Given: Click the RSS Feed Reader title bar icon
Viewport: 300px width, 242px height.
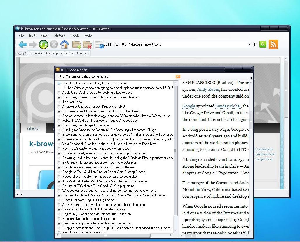Looking at the screenshot, I should pos(58,70).
